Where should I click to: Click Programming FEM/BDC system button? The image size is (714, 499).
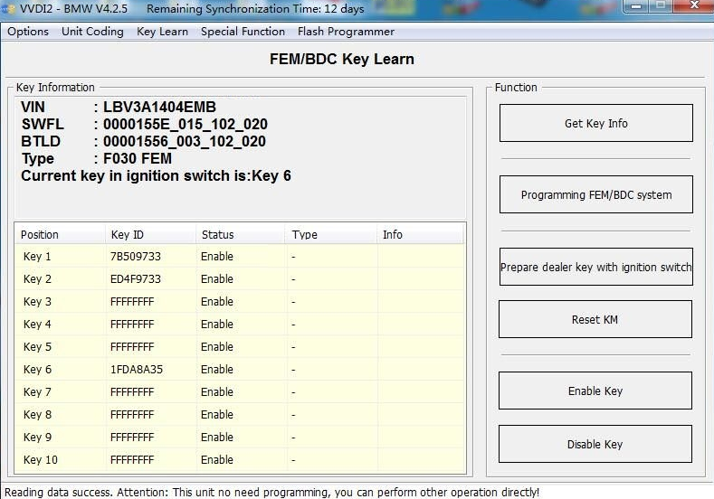tap(595, 194)
